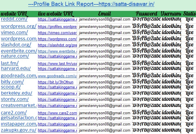
Task: Select the email cell in the reddit.com row
Action: pyautogui.click(x=104, y=19)
